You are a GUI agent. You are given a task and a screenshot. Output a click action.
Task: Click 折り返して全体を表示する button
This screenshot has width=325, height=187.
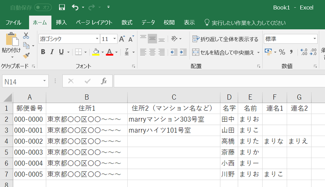click(x=225, y=39)
